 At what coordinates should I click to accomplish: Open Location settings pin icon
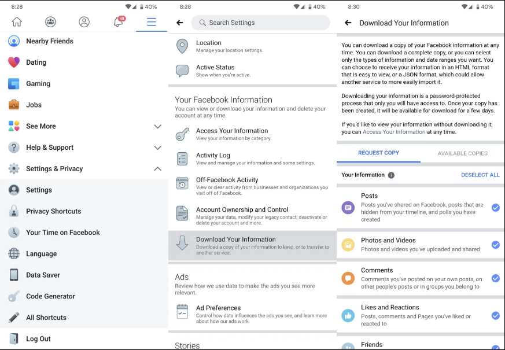tap(182, 46)
